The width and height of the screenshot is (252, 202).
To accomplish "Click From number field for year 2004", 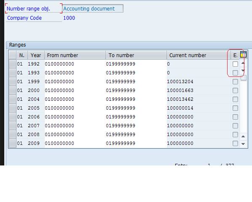I will pos(75,99).
